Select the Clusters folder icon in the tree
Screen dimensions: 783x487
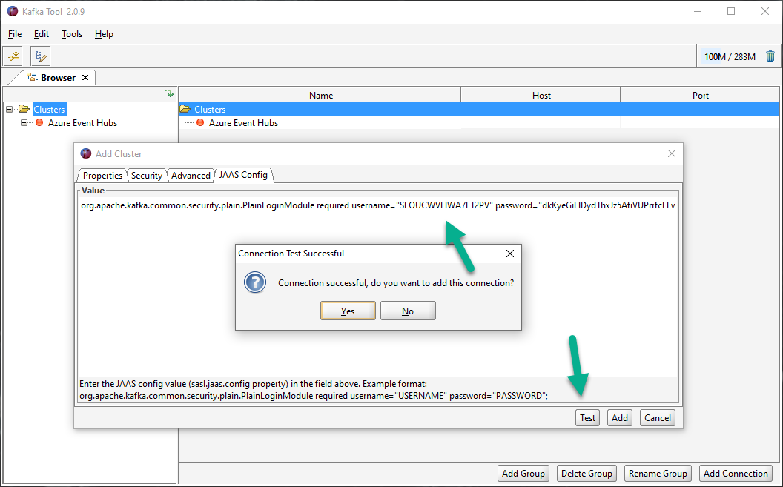24,109
